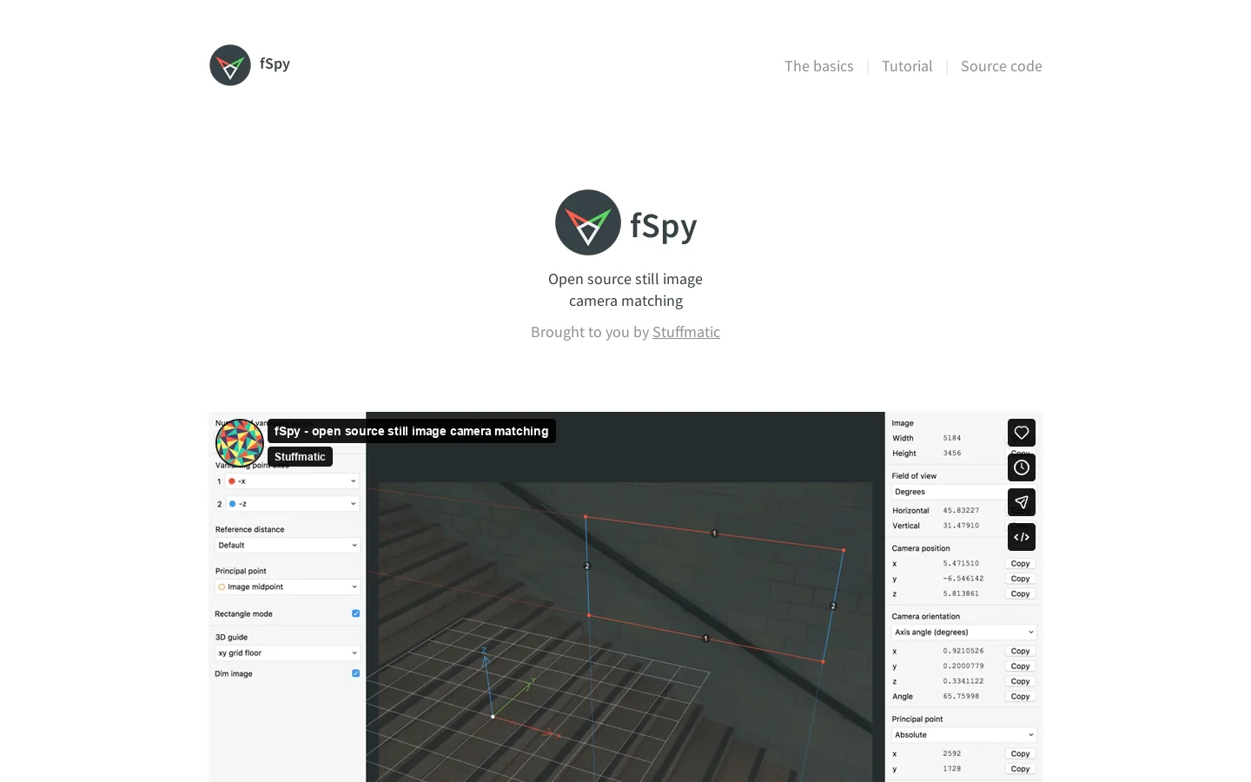Expand the Reference distance dropdown

tap(288, 546)
